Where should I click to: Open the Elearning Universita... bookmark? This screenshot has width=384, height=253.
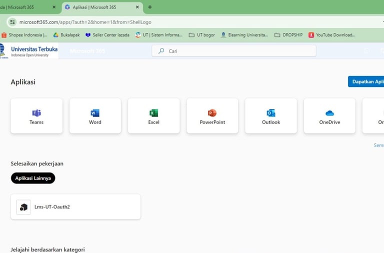click(244, 35)
